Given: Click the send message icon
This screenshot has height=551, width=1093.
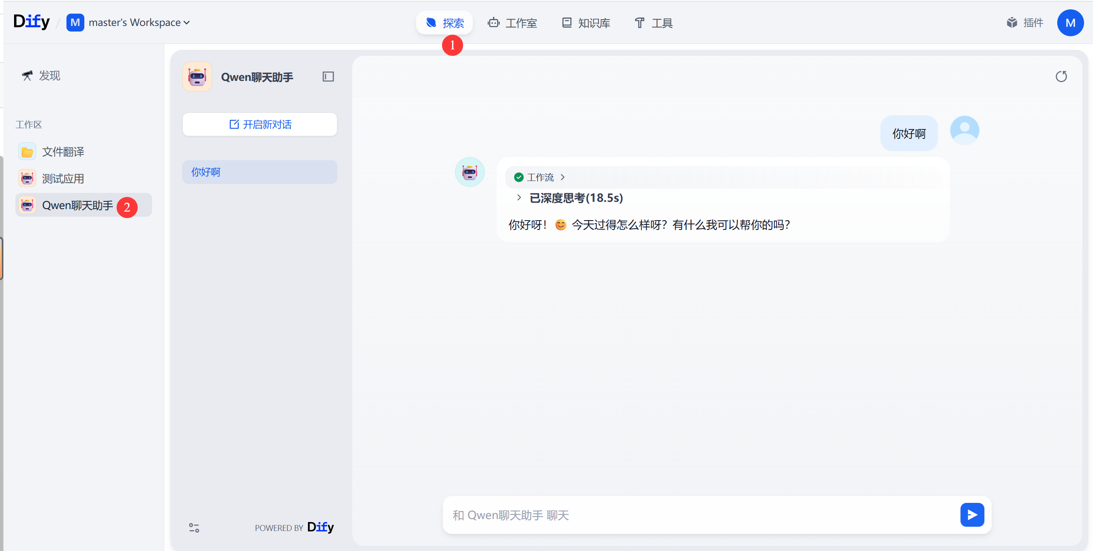Looking at the screenshot, I should coord(972,515).
